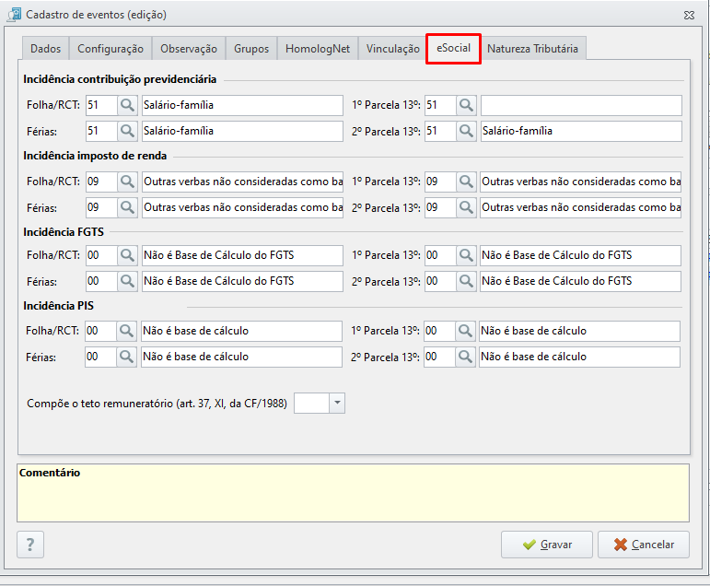
Task: Click PIS Férias description field
Action: coord(242,357)
